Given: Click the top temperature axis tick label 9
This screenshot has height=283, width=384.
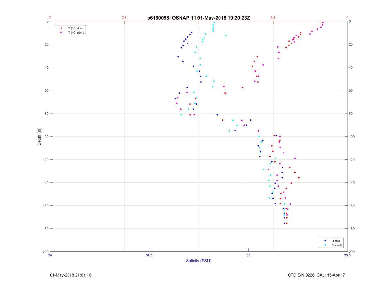Looking at the screenshot, I should click(347, 18).
